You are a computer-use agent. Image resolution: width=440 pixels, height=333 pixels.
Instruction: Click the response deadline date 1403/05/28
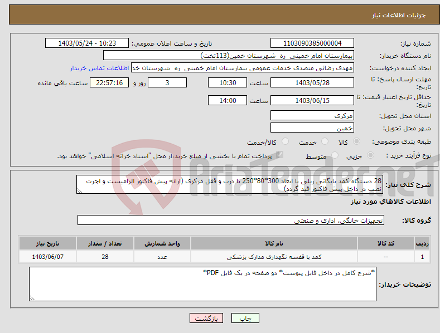pos(312,82)
